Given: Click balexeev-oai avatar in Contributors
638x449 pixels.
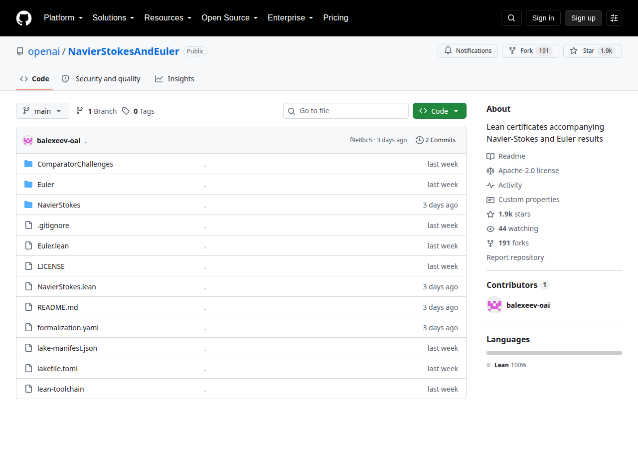Looking at the screenshot, I should (x=494, y=305).
